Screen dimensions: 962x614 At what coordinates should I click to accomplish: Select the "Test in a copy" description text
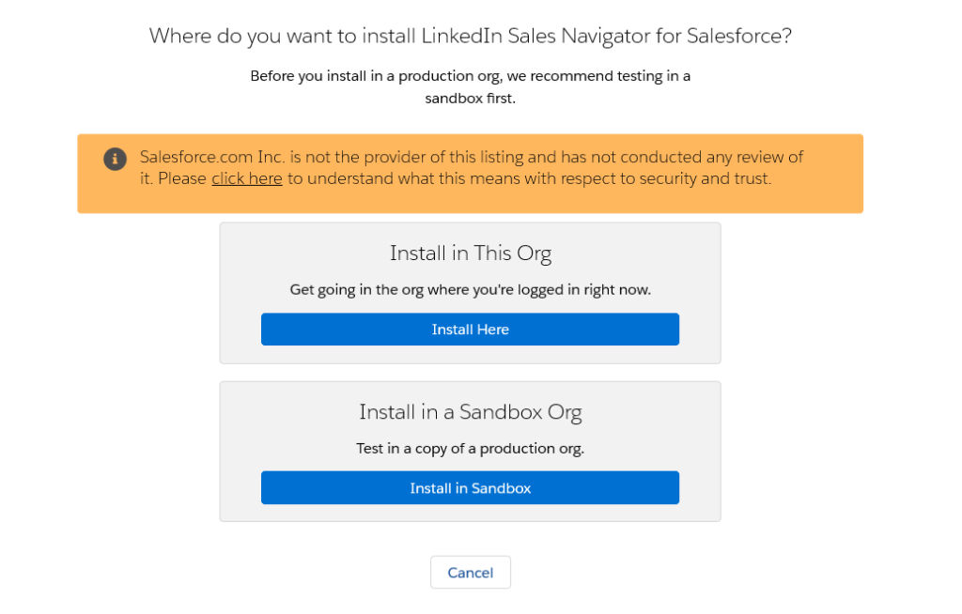470,449
